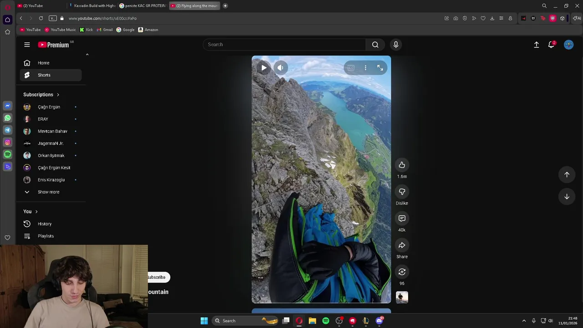Open the Create upload icon
Screen dimensions: 583x328
click(x=537, y=45)
